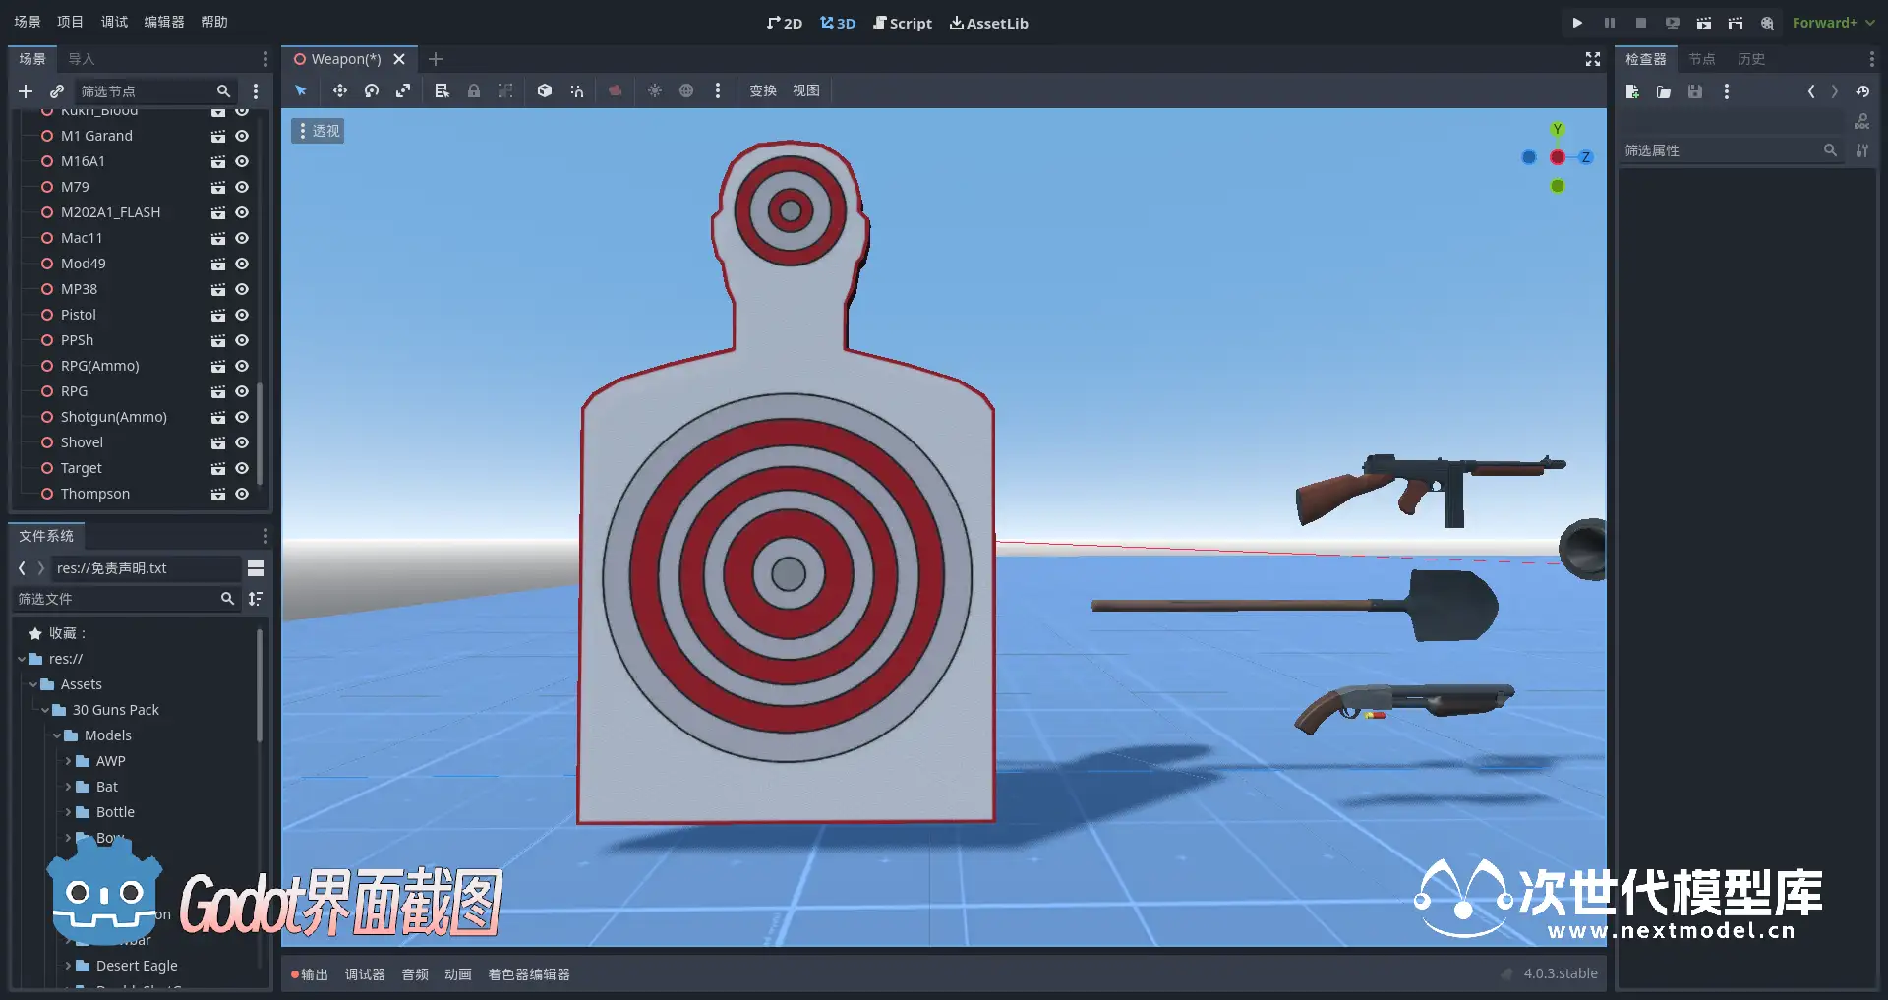This screenshot has height=1000, width=1888.
Task: Hide the M16A1 node
Action: 242,161
